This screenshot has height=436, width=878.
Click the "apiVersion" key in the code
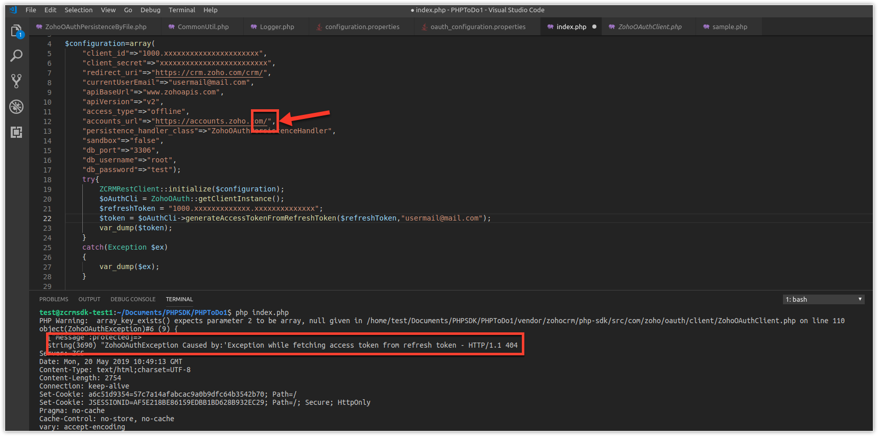(108, 102)
